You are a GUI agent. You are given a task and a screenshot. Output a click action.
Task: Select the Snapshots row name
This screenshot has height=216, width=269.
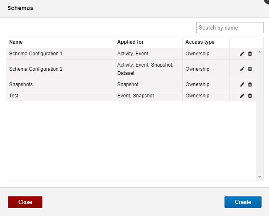21,84
